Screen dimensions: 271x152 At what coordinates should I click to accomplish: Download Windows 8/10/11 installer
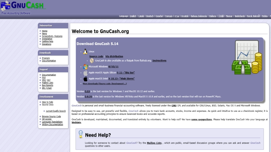pos(113,67)
